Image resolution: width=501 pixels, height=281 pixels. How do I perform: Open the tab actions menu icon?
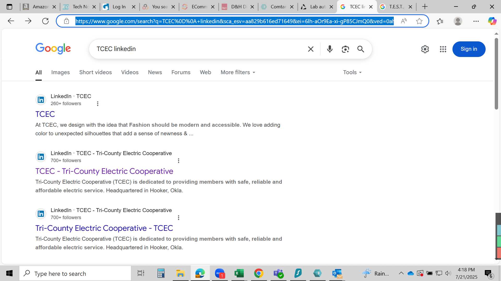pyautogui.click(x=9, y=7)
